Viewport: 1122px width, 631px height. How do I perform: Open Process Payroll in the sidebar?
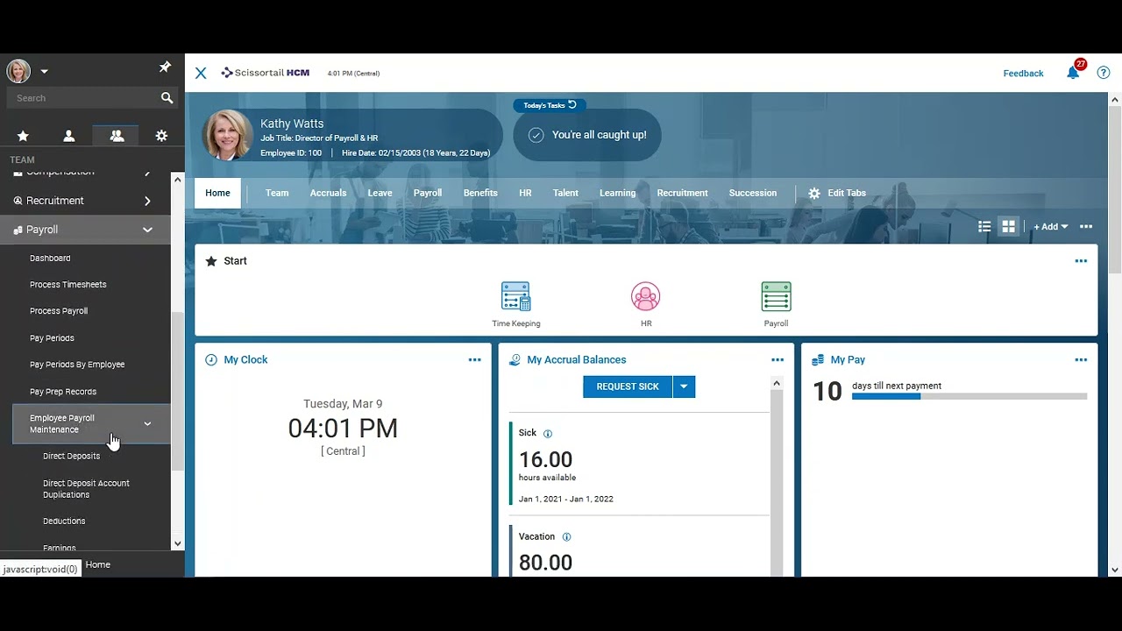point(59,311)
